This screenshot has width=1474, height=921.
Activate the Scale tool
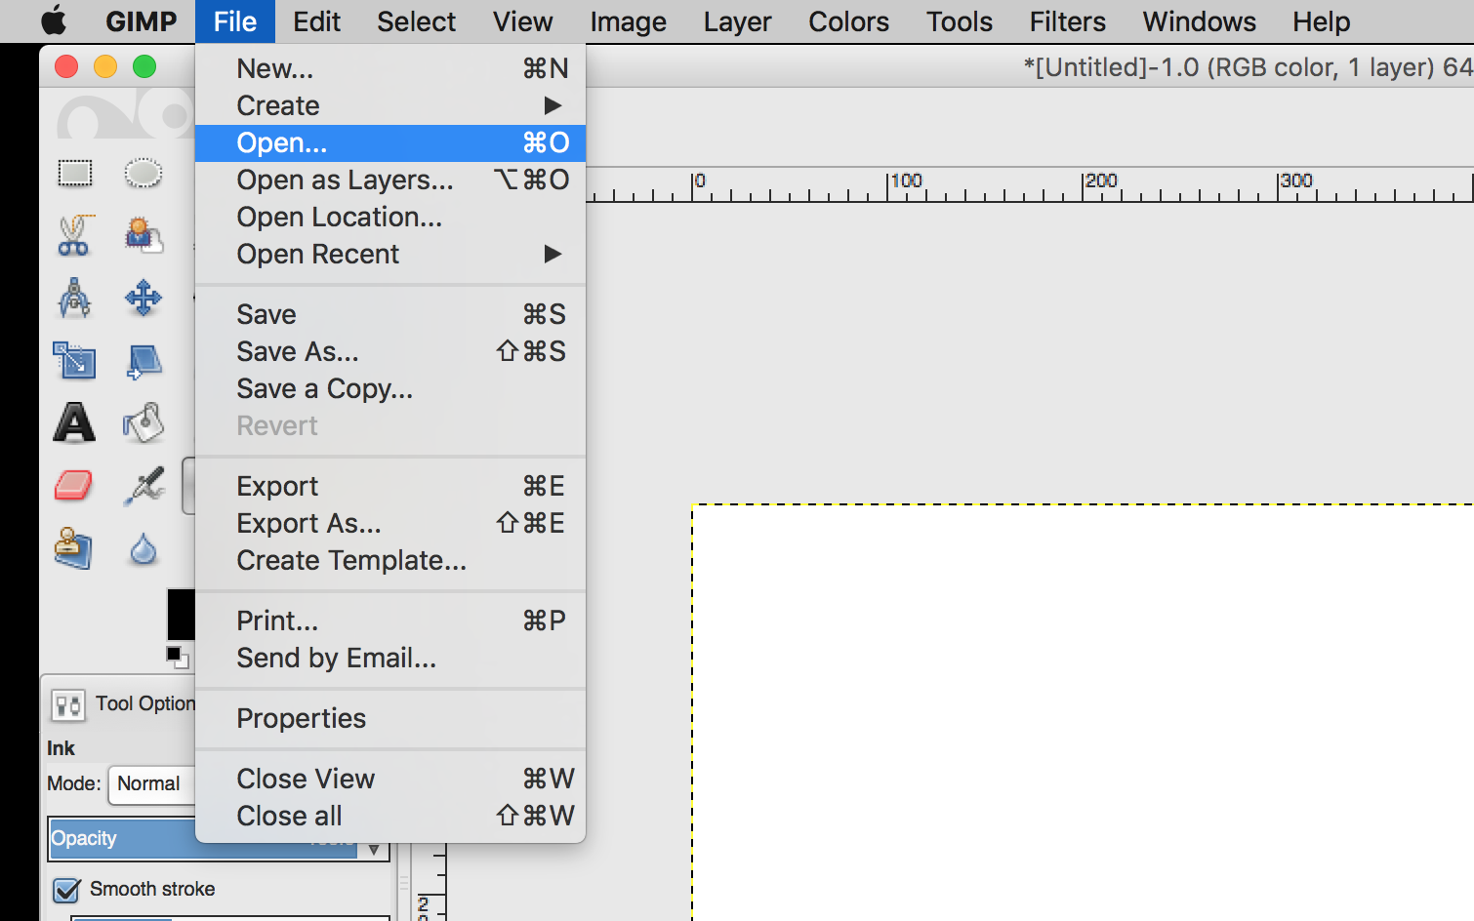(74, 361)
